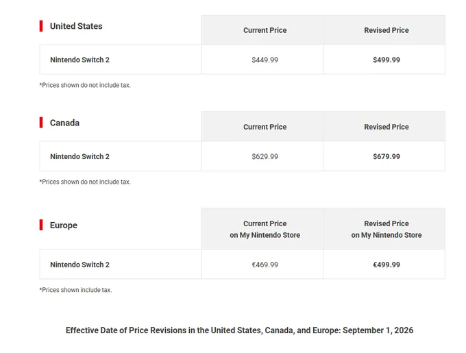Click the Canada revised price $679.99
Viewport: 466px width, 353px height.
[x=387, y=156]
